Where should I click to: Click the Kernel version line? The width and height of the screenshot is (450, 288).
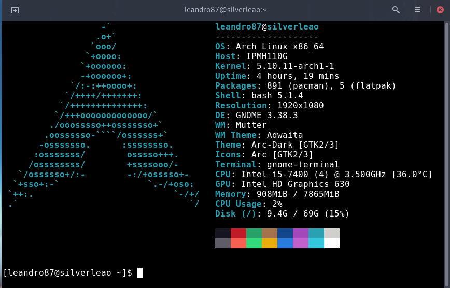[275, 66]
